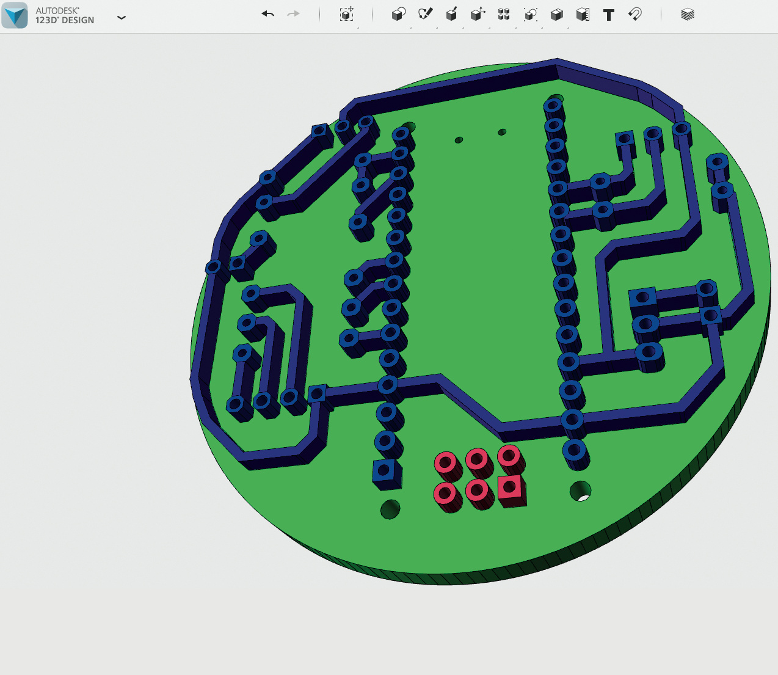Image resolution: width=778 pixels, height=675 pixels.
Task: Select the Measure tool
Action: coord(583,15)
